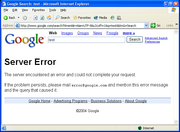
Task: Open the Search pane from toolbar
Action: click(x=62, y=18)
